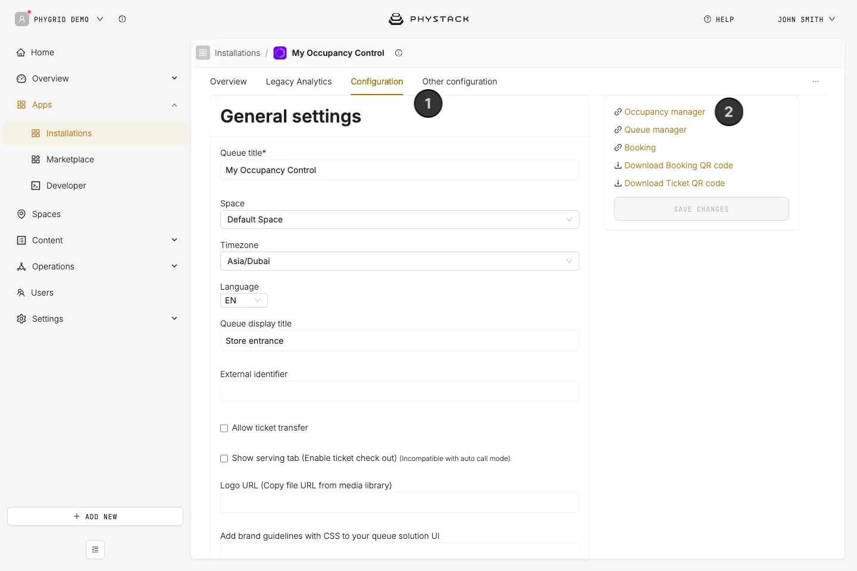
Task: Click the Download Ticket QR code icon
Action: coord(618,183)
